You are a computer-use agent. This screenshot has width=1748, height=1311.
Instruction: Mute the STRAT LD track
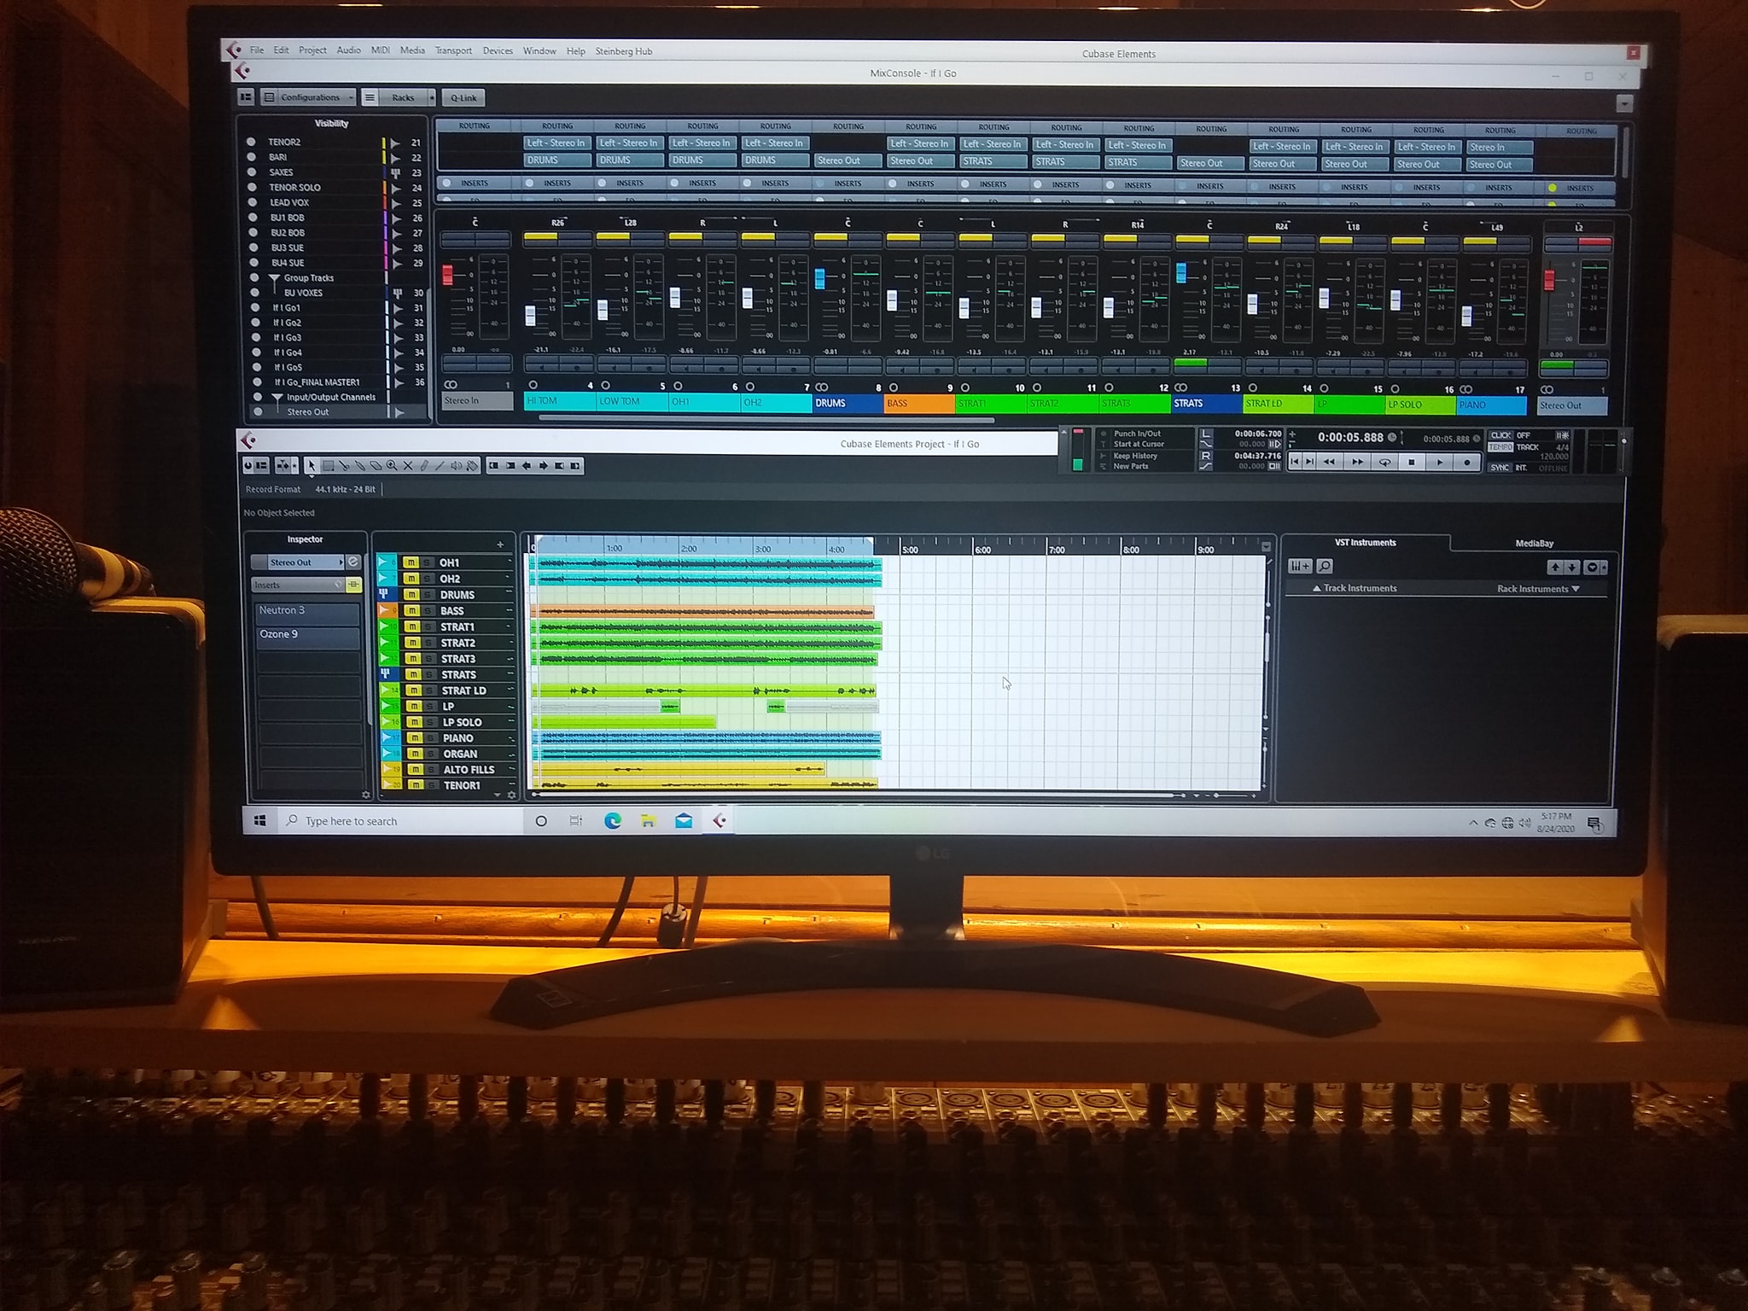413,690
